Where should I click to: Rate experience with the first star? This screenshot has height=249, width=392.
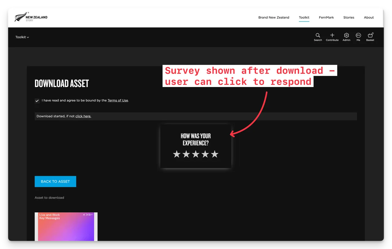tap(177, 154)
